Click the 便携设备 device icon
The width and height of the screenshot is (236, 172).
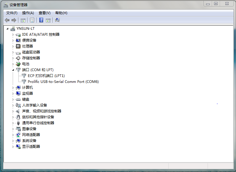(18, 40)
